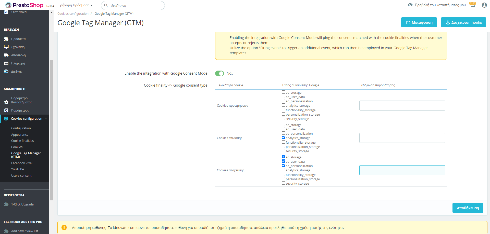Click Cookies configuration breadcrumb link
The image size is (490, 234).
point(73,14)
